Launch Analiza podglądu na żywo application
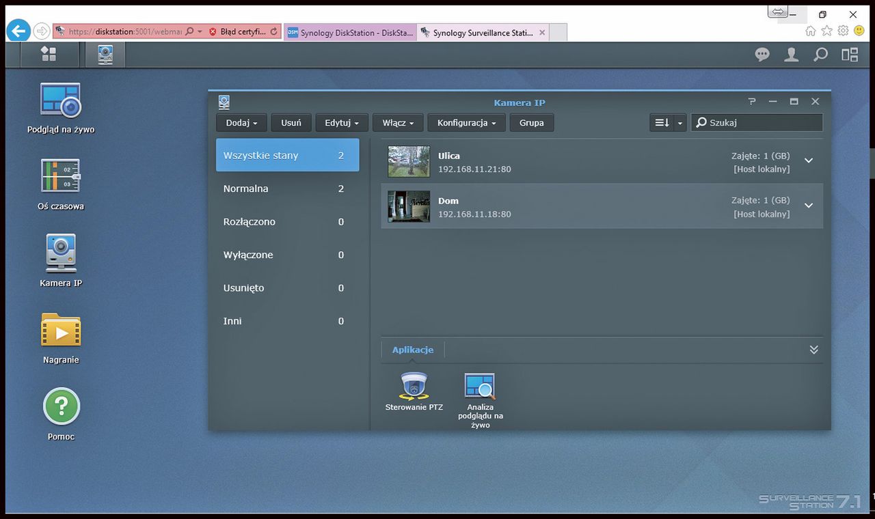875x519 pixels. tap(480, 400)
